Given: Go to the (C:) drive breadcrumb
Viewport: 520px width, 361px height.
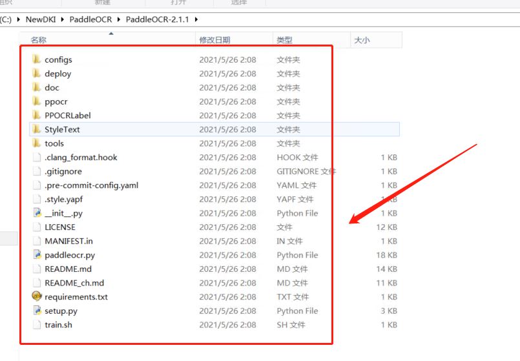Looking at the screenshot, I should pyautogui.click(x=6, y=19).
